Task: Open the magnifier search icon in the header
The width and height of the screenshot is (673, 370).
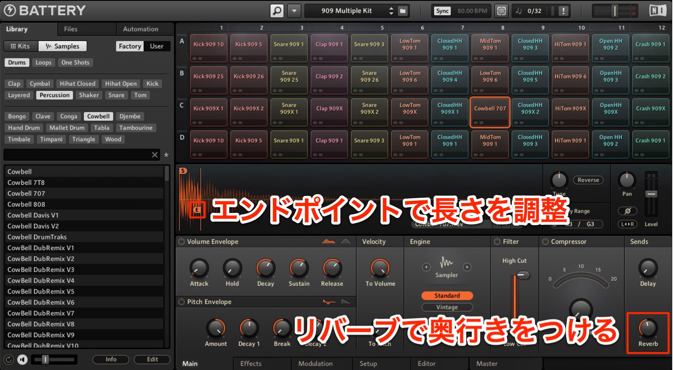Action: (x=277, y=11)
